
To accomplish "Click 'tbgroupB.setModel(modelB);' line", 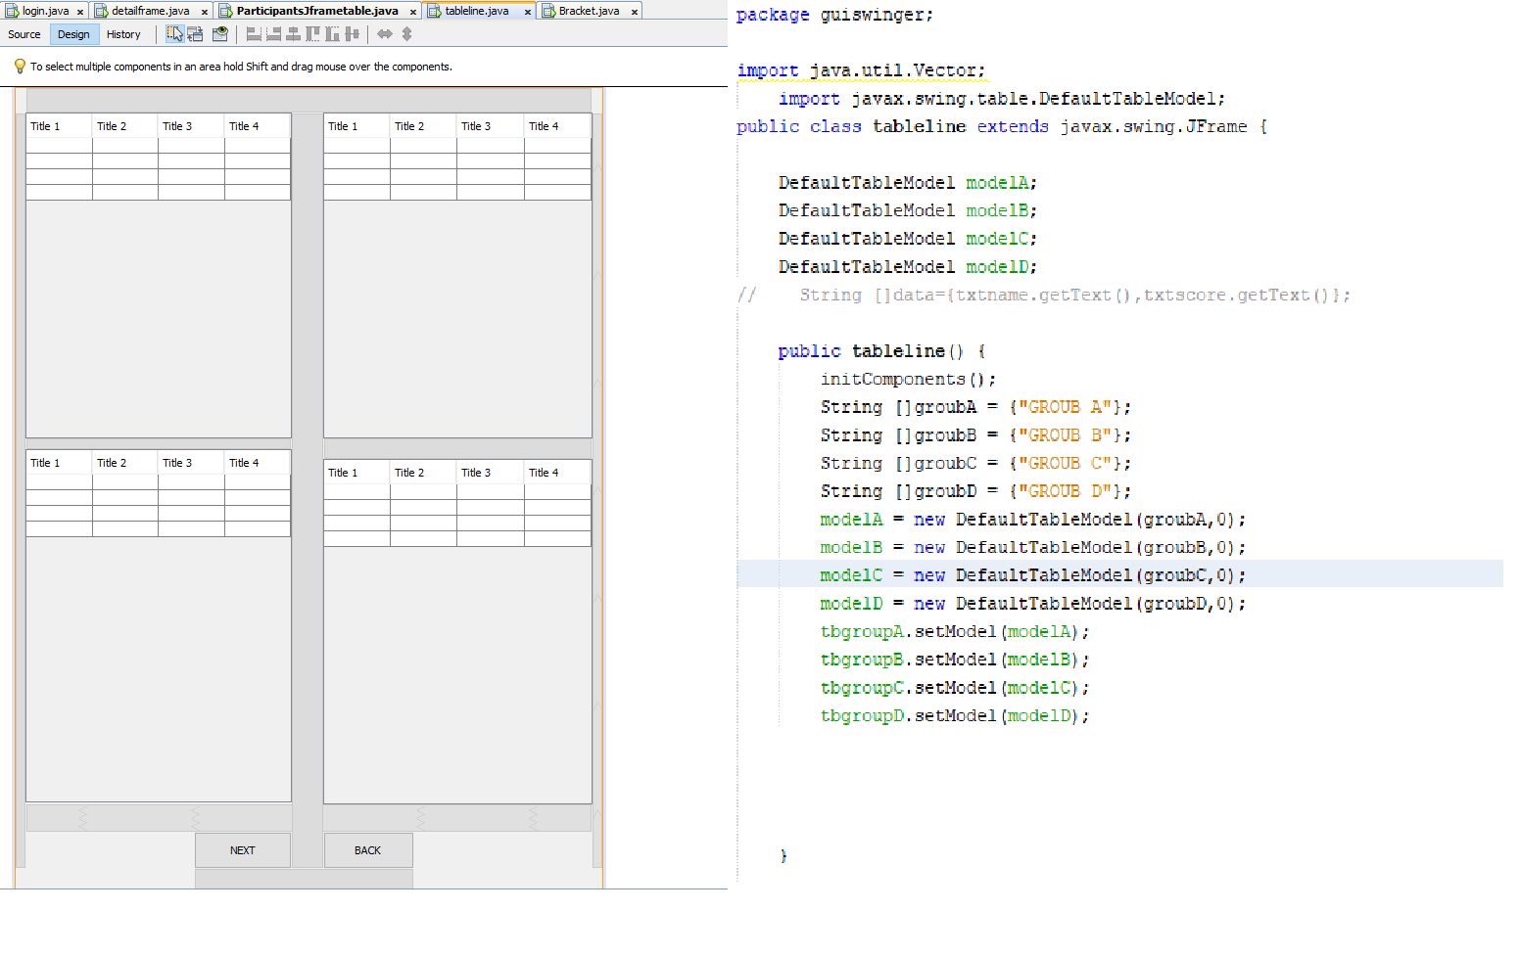I will (955, 660).
